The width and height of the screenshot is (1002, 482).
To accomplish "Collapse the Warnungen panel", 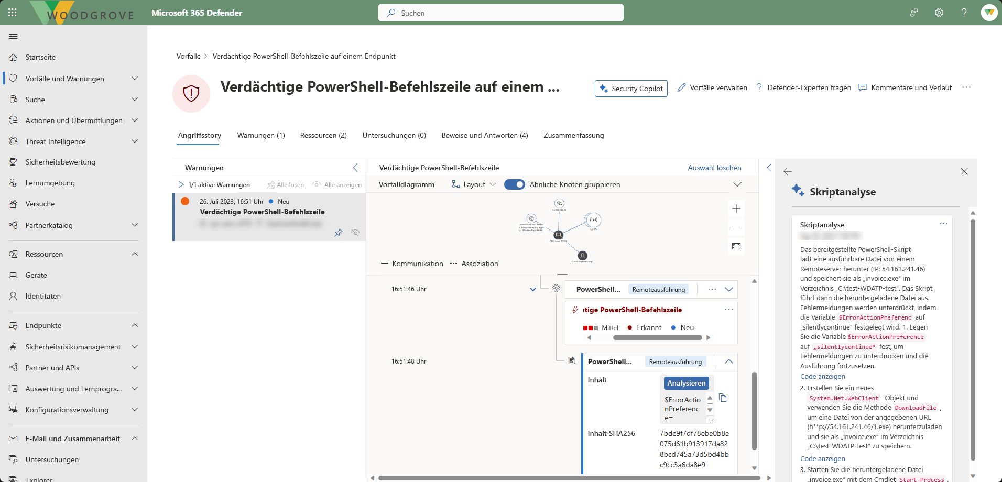I will (355, 168).
